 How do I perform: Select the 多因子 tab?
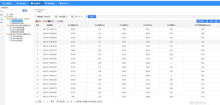coord(40,12)
